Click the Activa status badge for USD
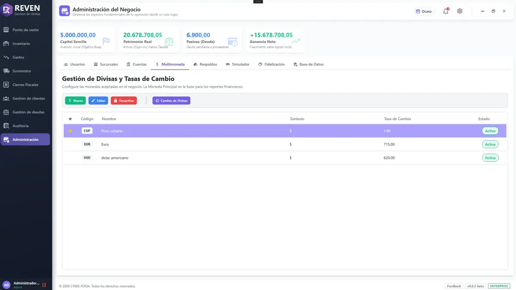516x290 pixels. [490, 158]
